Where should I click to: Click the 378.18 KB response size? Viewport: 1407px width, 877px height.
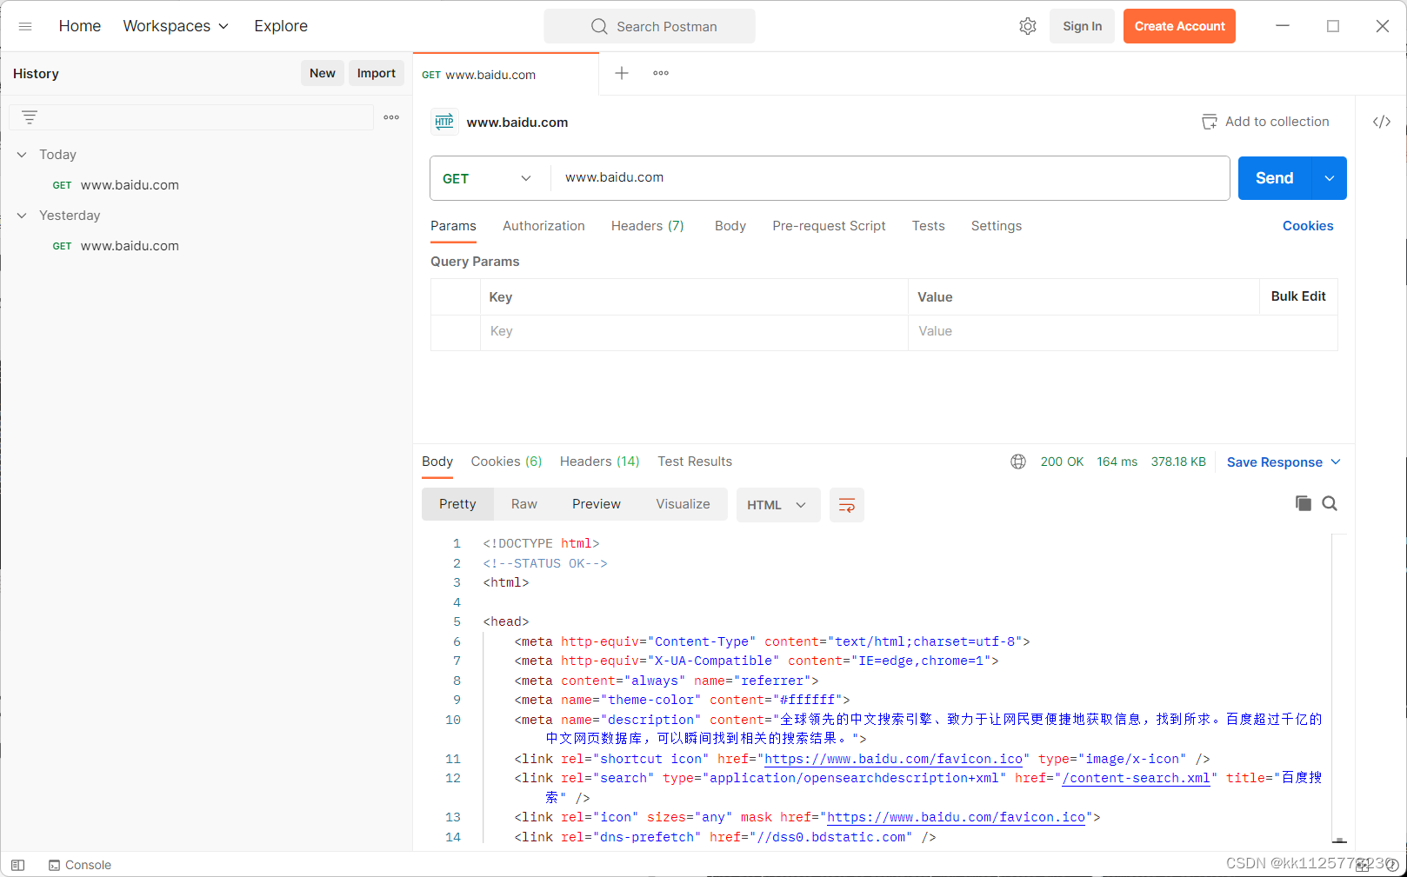tap(1178, 462)
